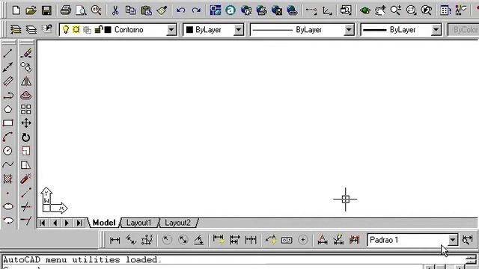This screenshot has height=269, width=479.
Task: Open a file with the Open folder icon
Action: [31, 10]
